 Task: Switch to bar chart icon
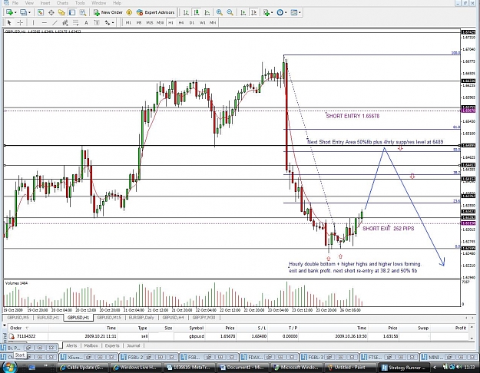(186, 12)
